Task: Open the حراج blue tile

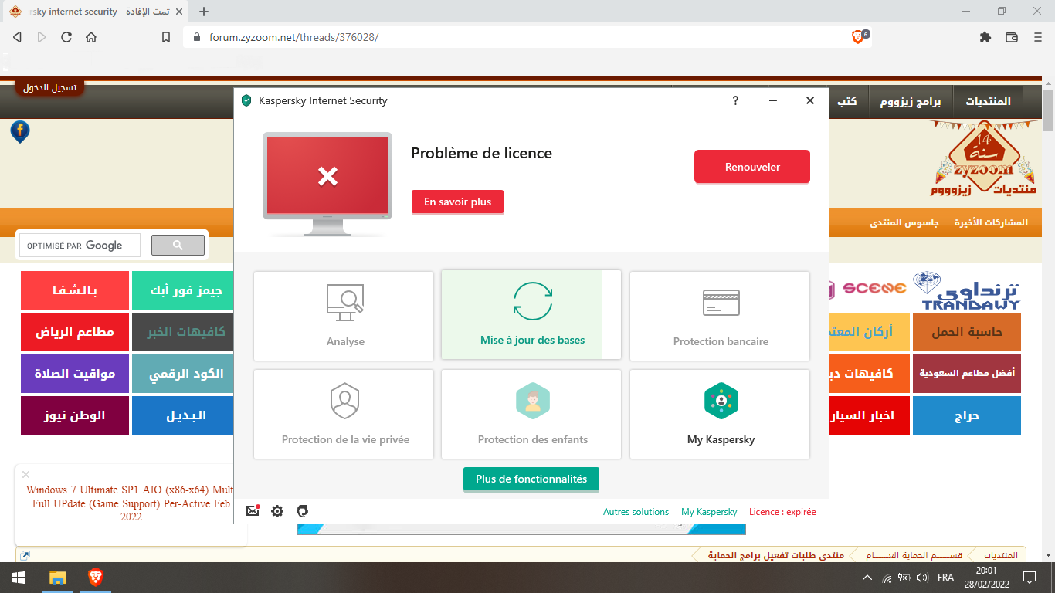Action: point(967,415)
